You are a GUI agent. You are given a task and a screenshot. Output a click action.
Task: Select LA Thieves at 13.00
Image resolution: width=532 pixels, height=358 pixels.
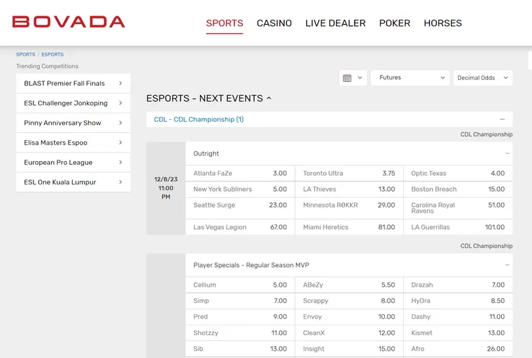(x=349, y=189)
